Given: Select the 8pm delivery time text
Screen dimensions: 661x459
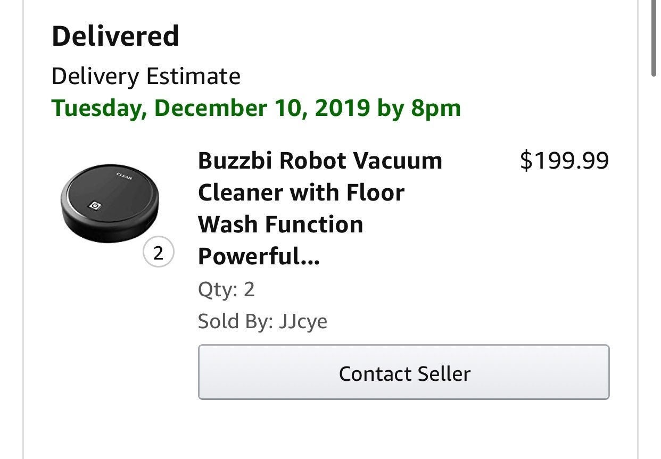Looking at the screenshot, I should [x=435, y=109].
